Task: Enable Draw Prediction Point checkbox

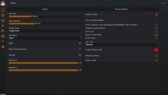Action: point(156,25)
